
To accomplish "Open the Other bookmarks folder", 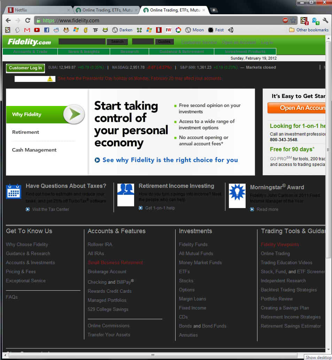I will [309, 30].
